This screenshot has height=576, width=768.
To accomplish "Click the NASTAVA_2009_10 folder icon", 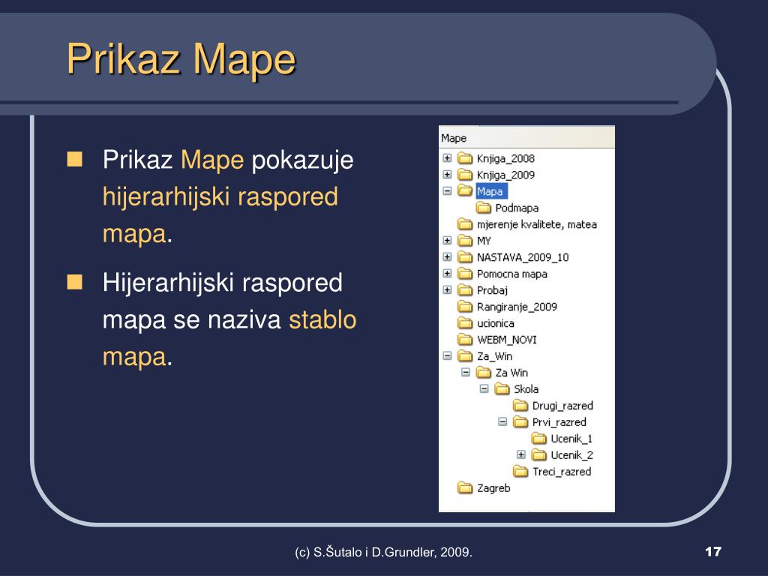I will (465, 256).
